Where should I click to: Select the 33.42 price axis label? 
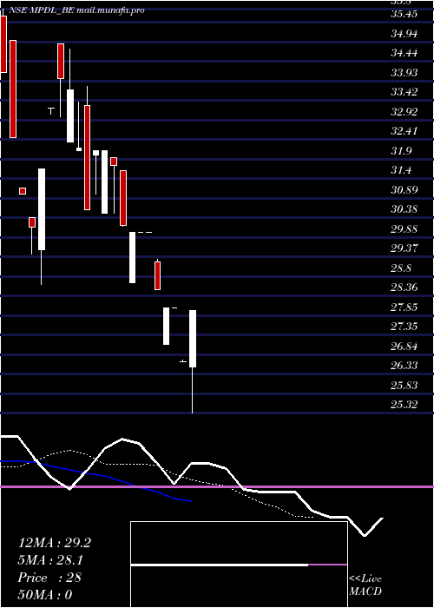tap(404, 92)
